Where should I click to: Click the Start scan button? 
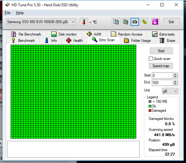click(161, 51)
